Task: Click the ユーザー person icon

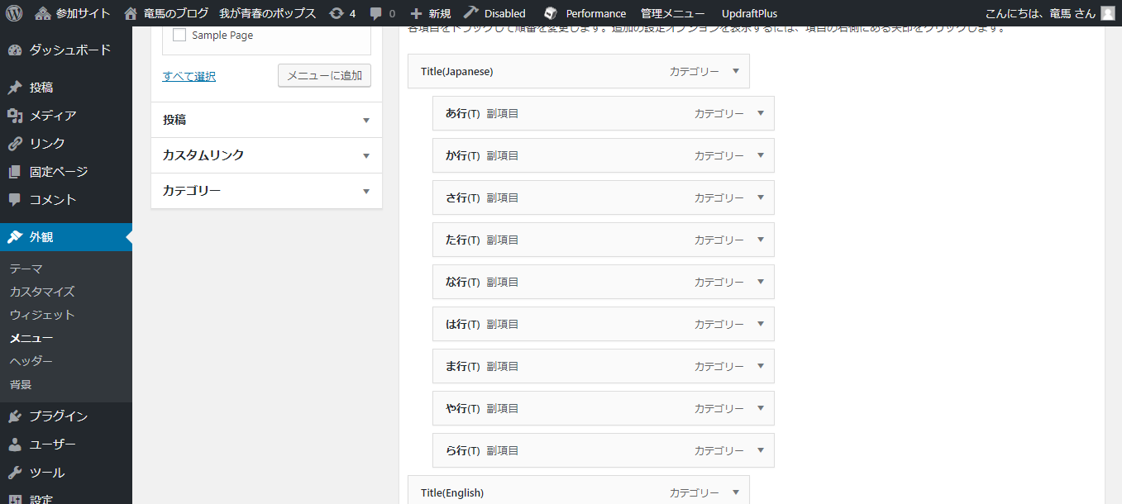Action: pyautogui.click(x=15, y=445)
